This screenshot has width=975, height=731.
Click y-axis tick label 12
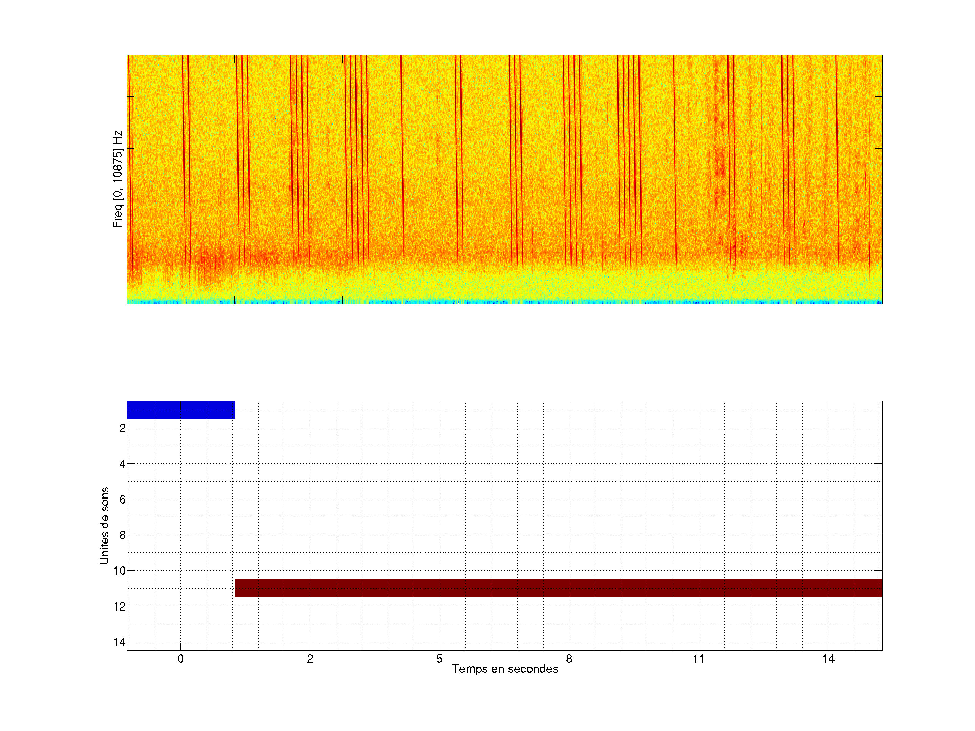click(120, 606)
